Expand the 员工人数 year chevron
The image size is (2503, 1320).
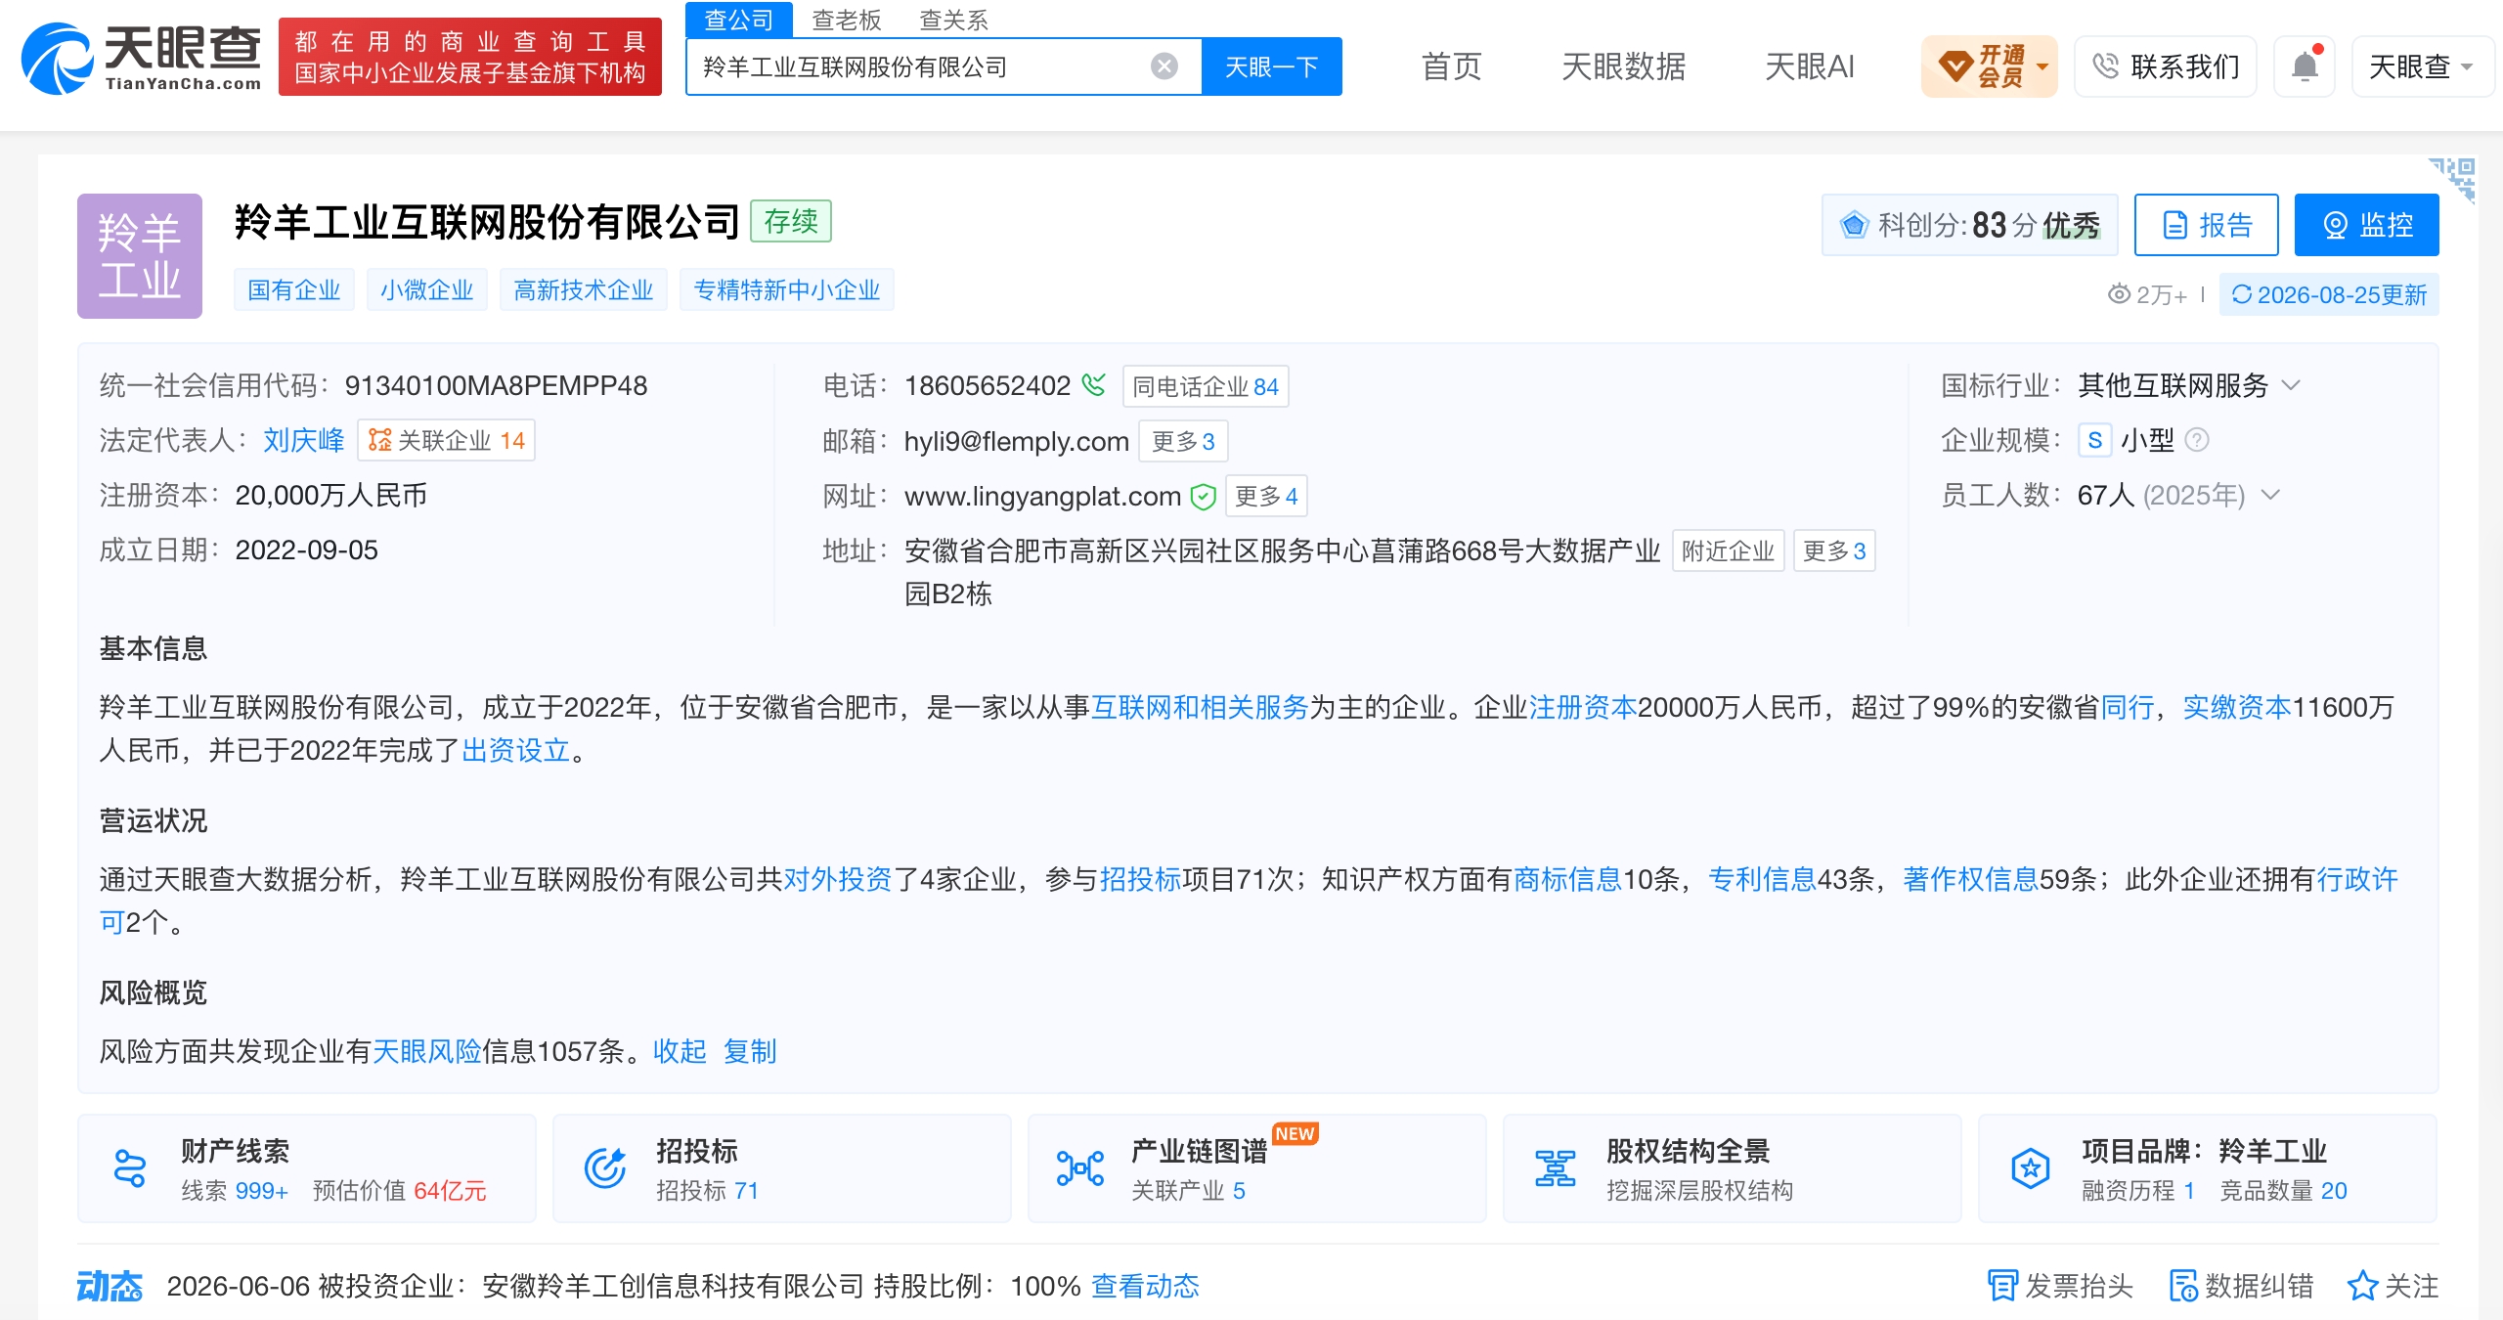click(x=2271, y=495)
